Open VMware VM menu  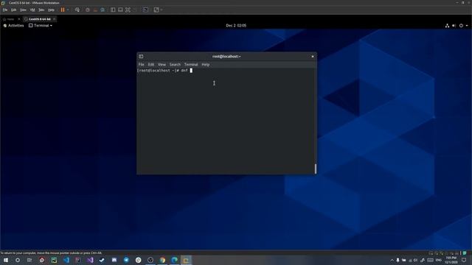tap(32, 10)
